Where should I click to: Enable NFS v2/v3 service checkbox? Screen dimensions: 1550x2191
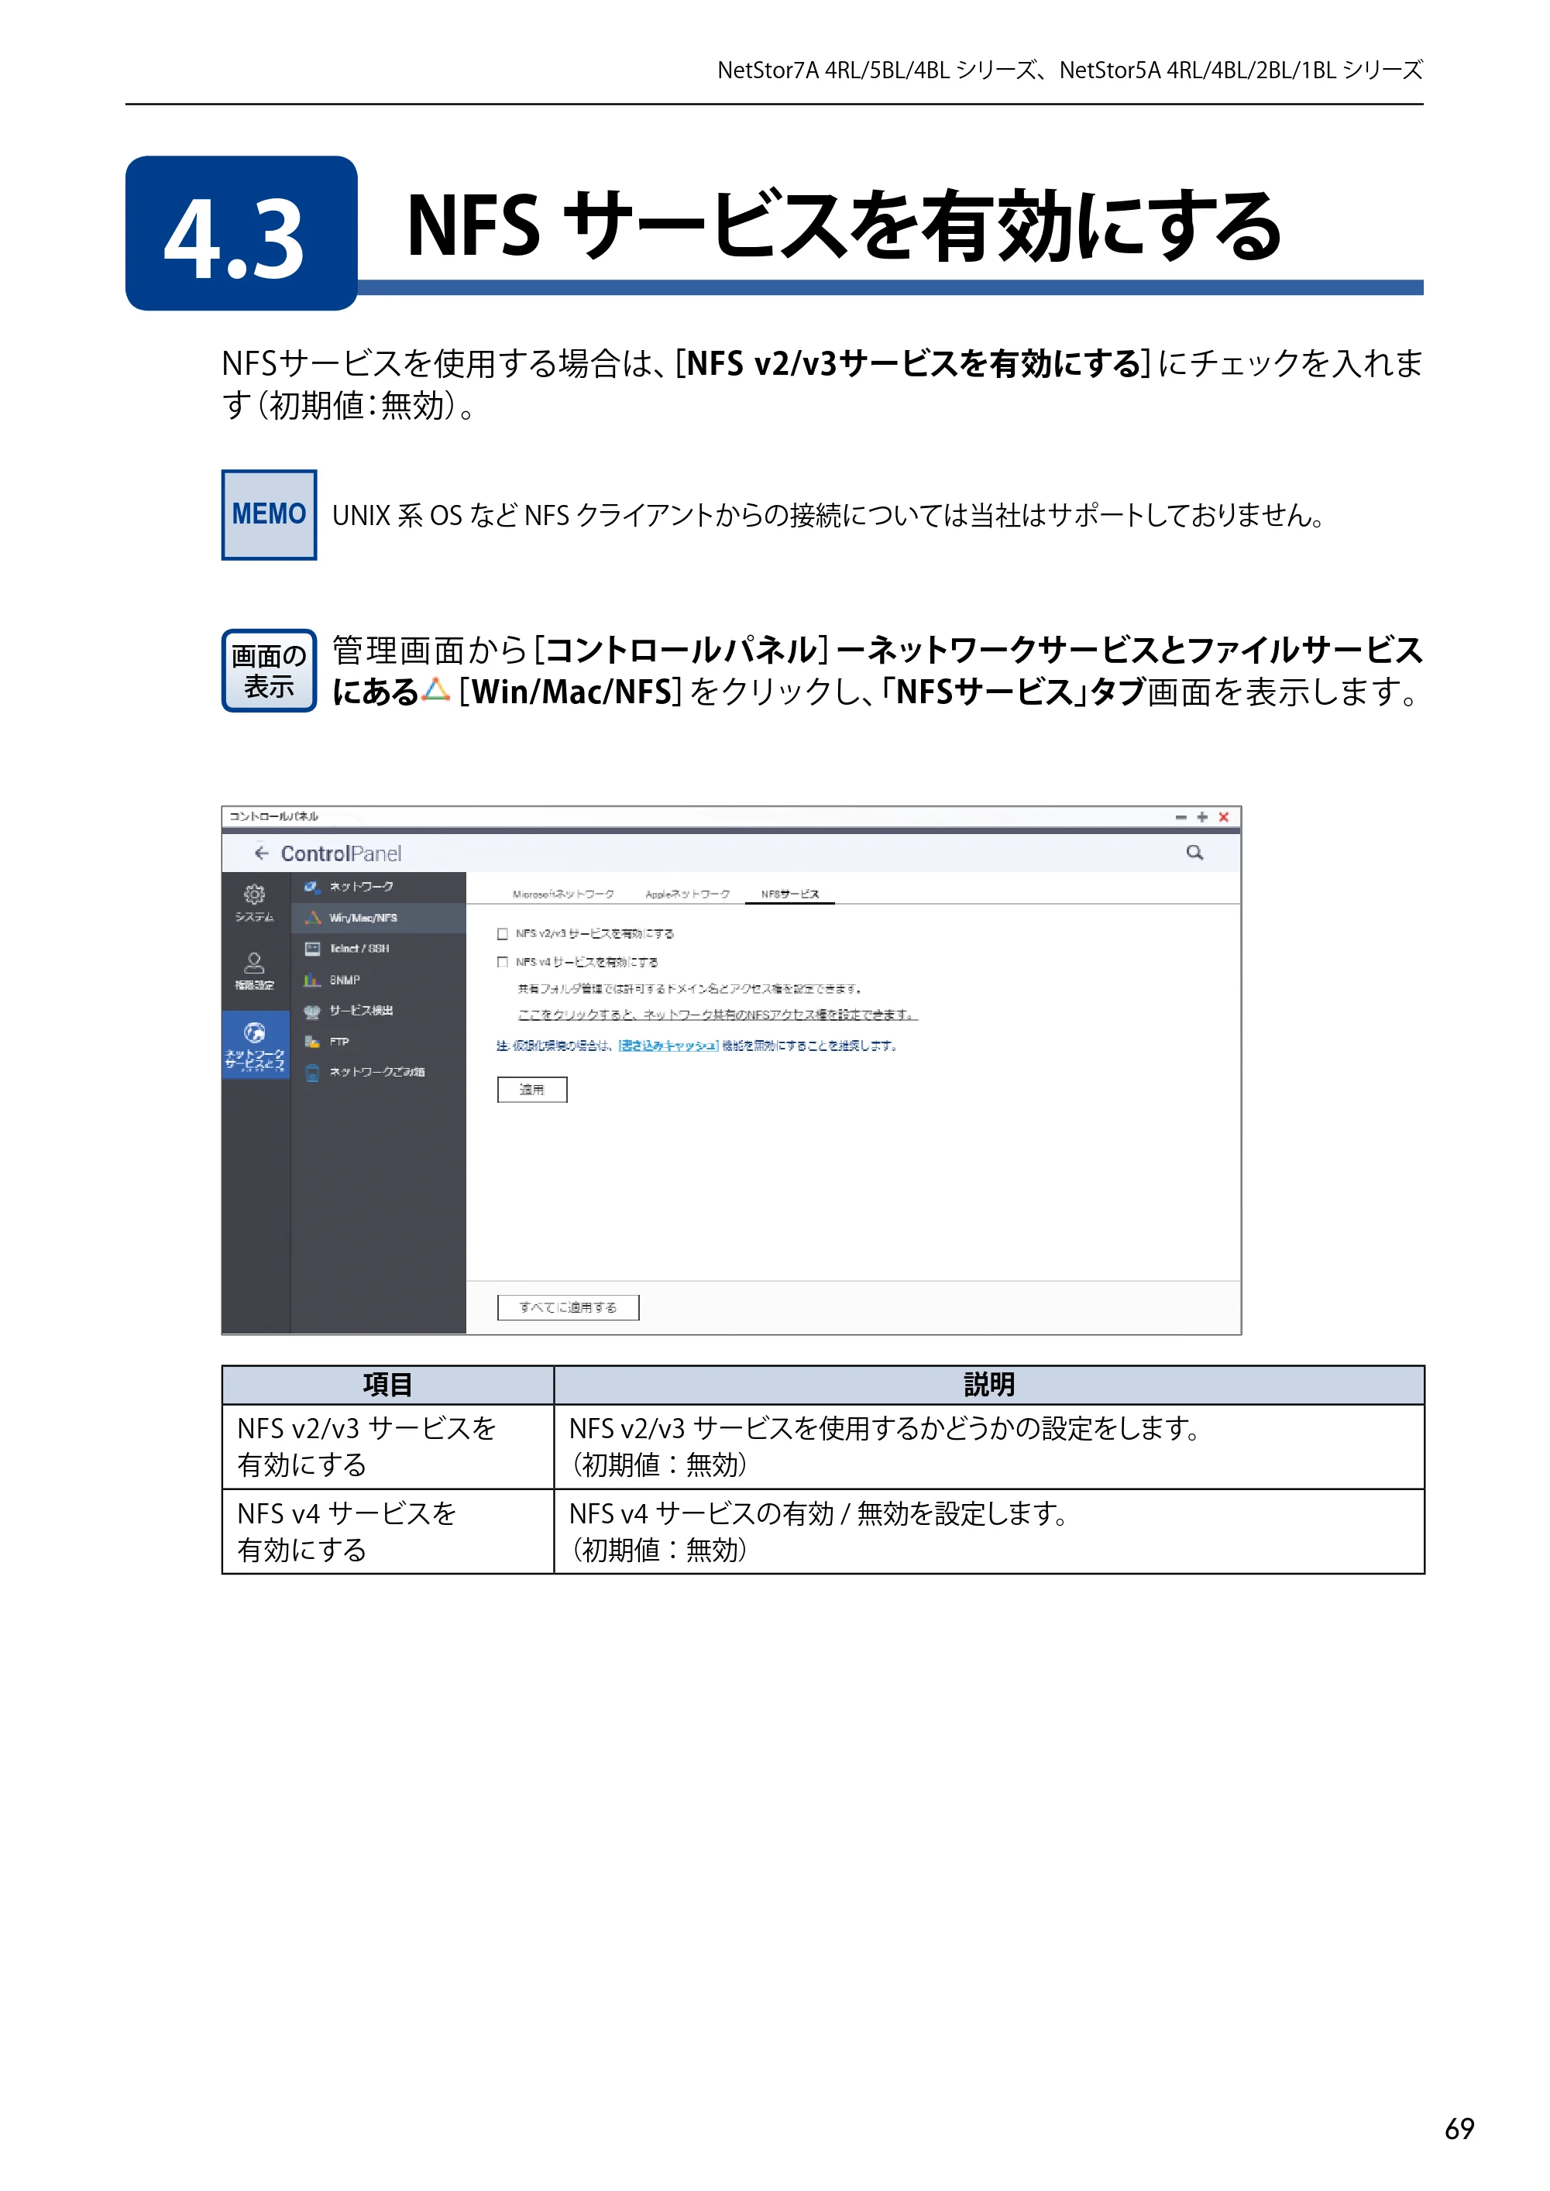(502, 933)
